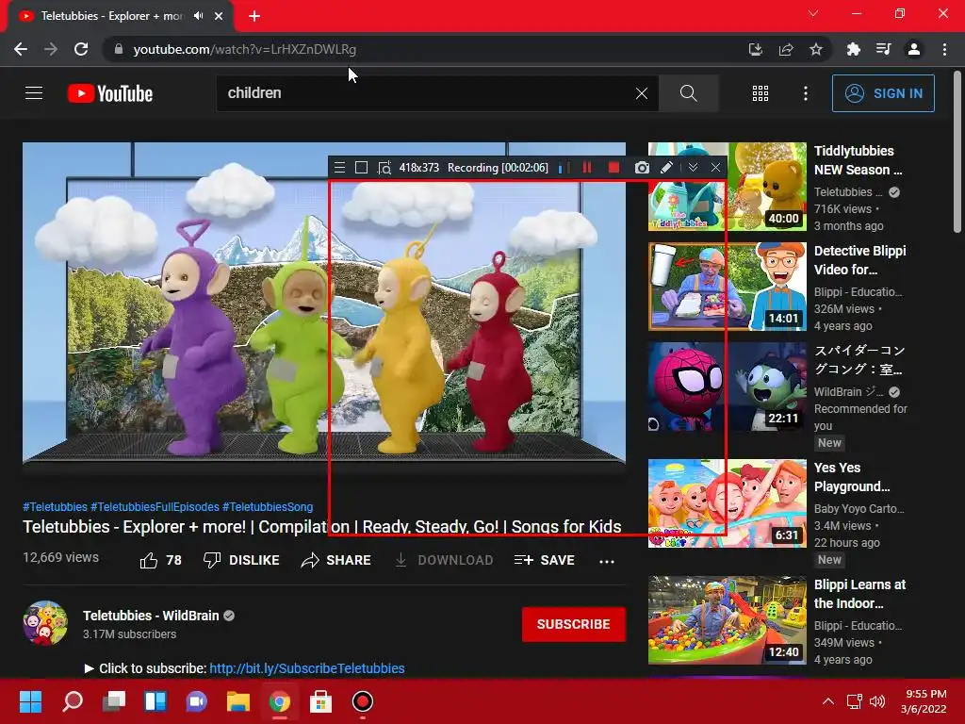
Task: Stop the screen recording
Action: coord(613,168)
